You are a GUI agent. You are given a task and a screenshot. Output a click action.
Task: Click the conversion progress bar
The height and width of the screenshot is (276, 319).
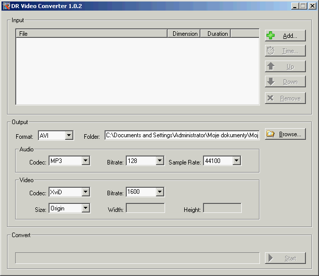(137, 258)
